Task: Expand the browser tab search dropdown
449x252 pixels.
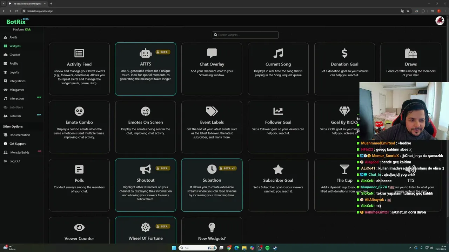Action: coord(3,3)
